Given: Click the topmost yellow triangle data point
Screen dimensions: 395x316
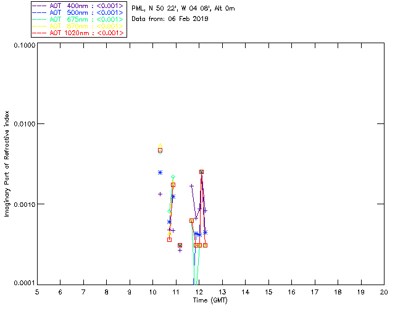Looking at the screenshot, I should (160, 146).
